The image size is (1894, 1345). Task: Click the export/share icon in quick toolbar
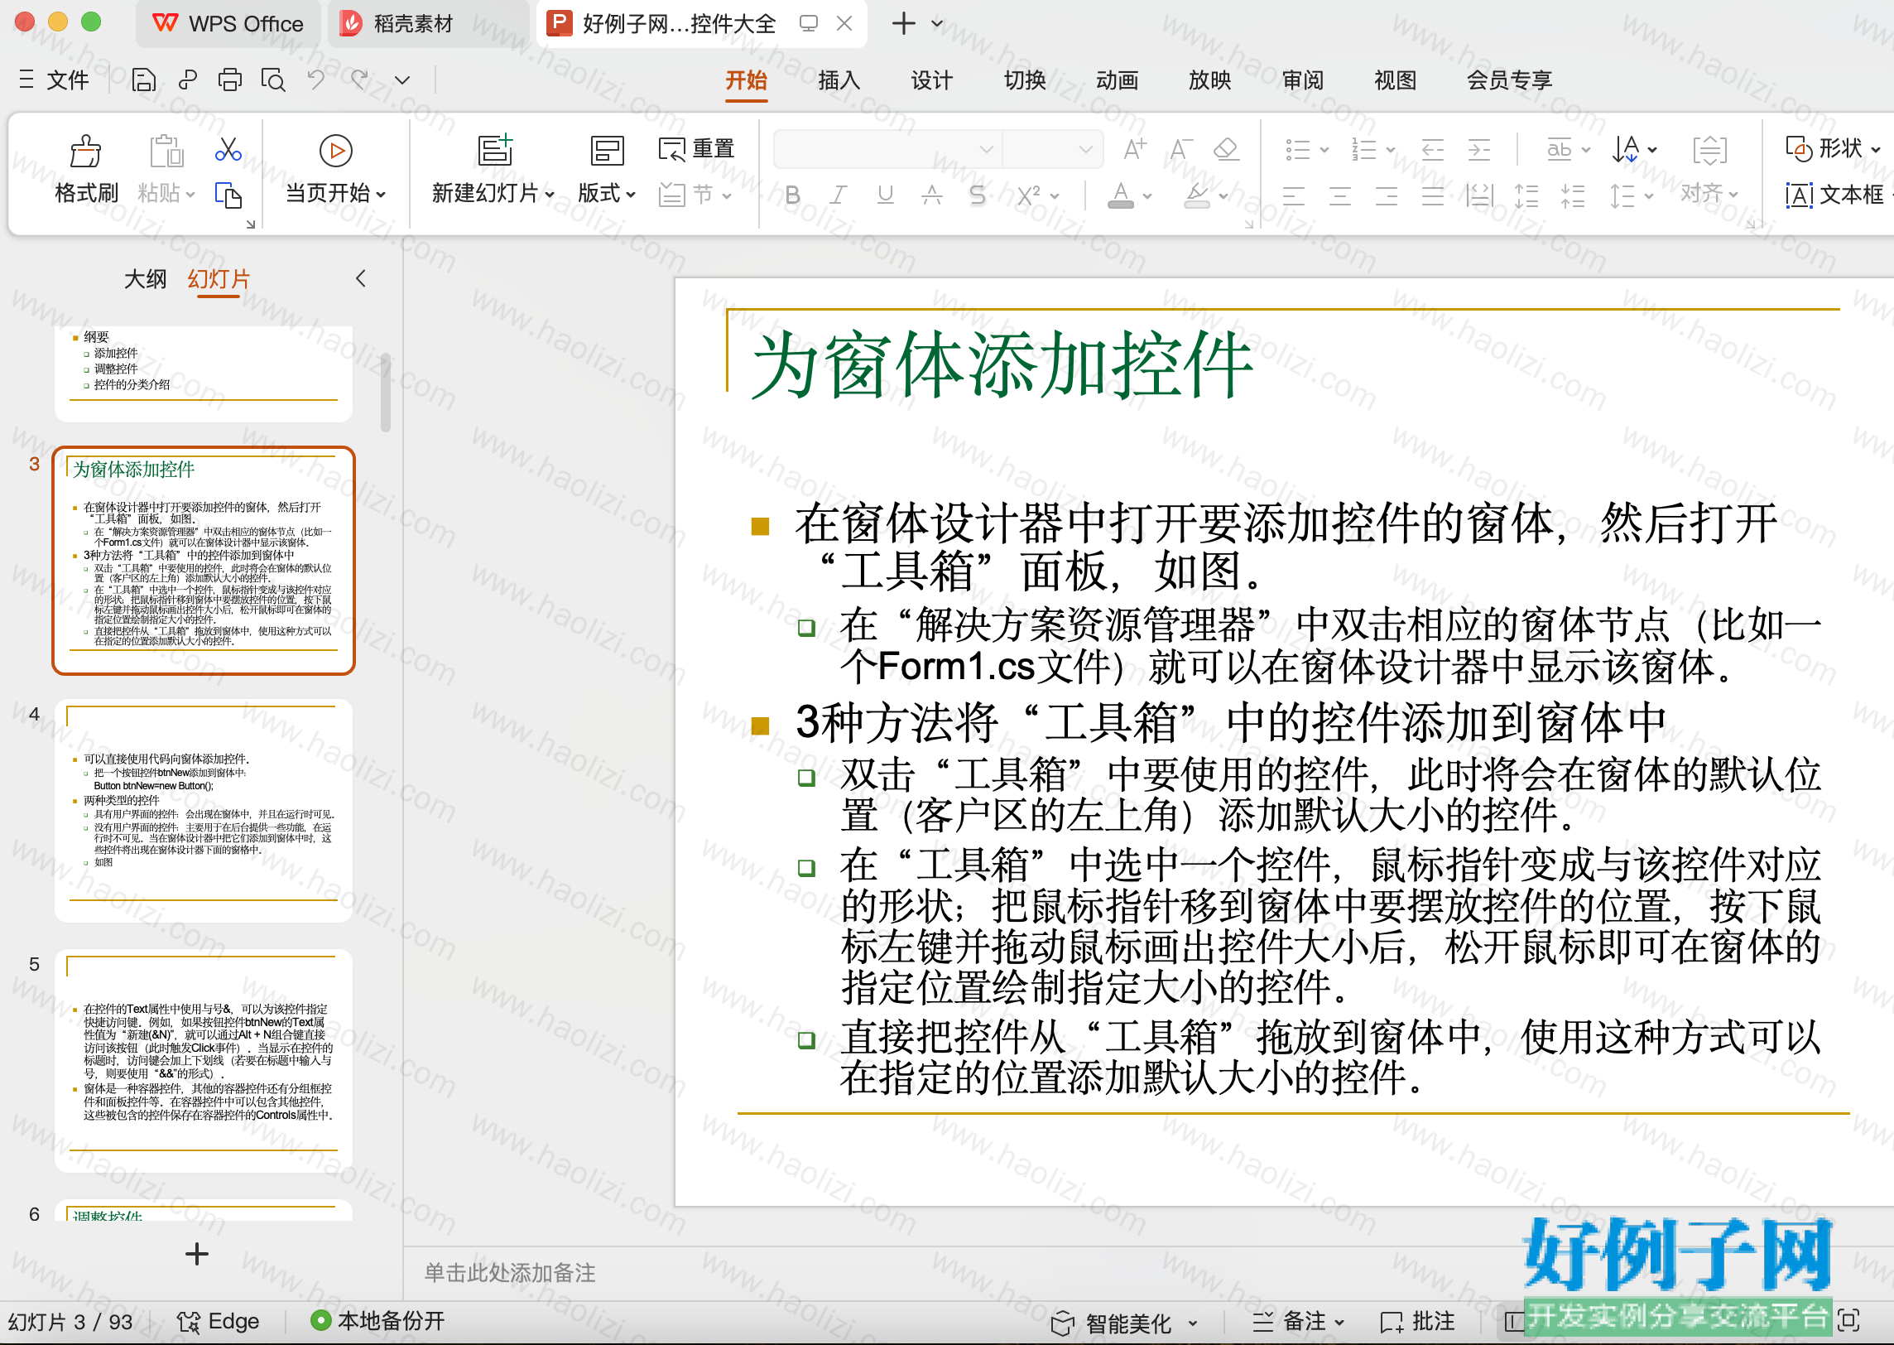click(188, 80)
